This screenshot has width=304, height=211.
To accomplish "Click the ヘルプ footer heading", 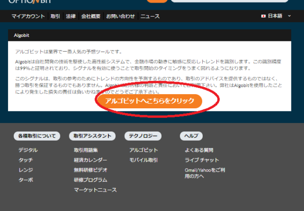I will click(x=191, y=136).
